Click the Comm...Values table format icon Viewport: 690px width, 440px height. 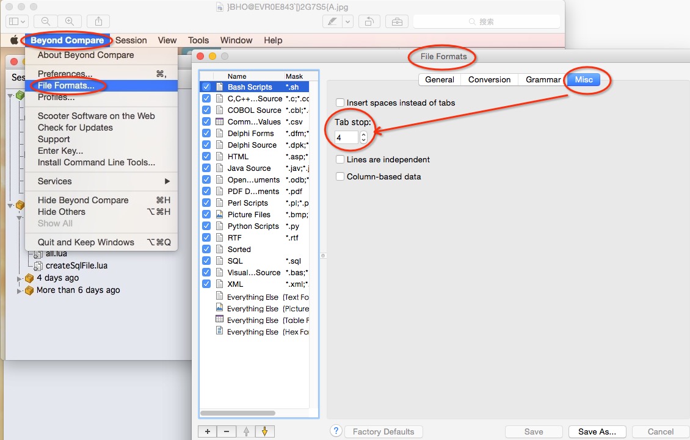pyautogui.click(x=220, y=121)
